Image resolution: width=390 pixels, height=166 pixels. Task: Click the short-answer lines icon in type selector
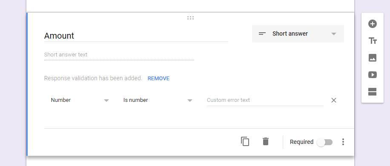click(262, 34)
